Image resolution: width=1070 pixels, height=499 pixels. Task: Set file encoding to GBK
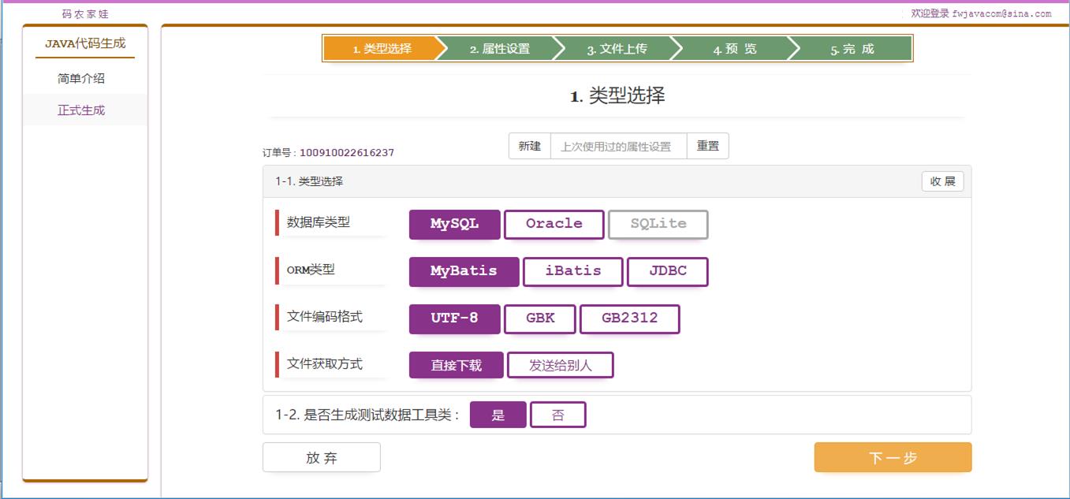(x=539, y=318)
